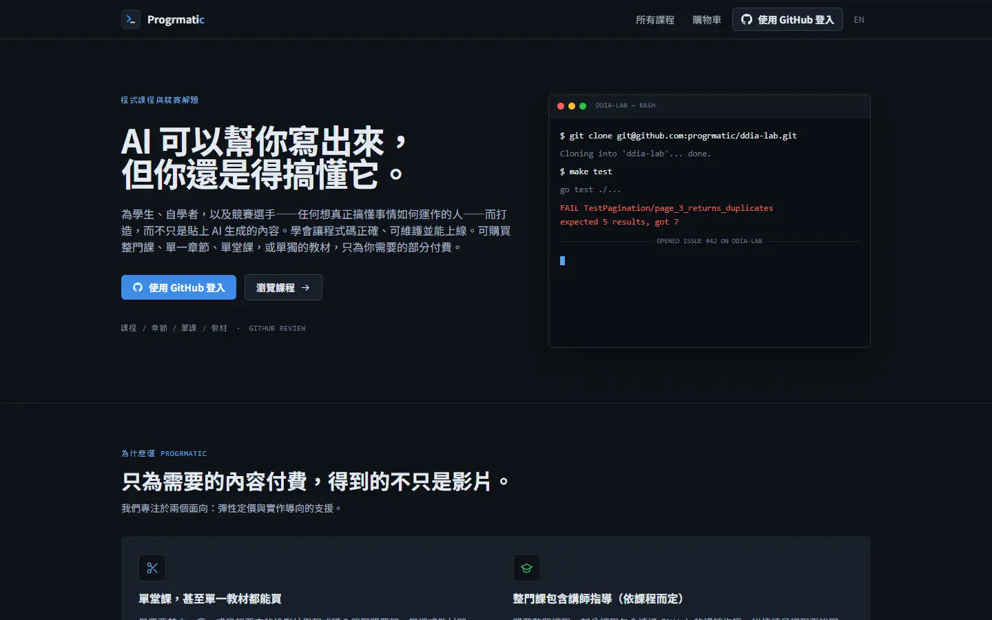Switch language to EN

(859, 20)
